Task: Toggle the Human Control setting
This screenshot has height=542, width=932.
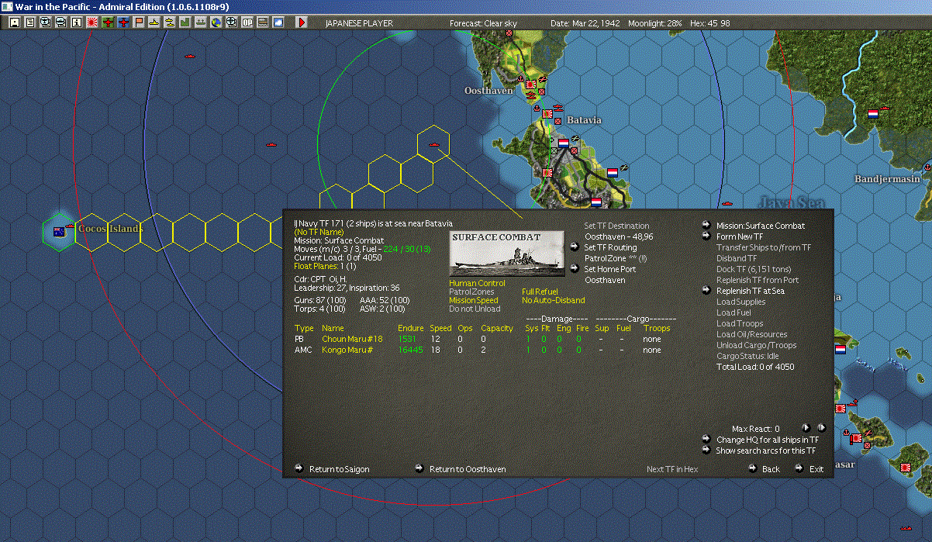Action: (x=477, y=283)
